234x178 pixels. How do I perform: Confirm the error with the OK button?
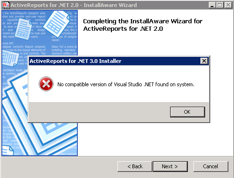pyautogui.click(x=187, y=112)
